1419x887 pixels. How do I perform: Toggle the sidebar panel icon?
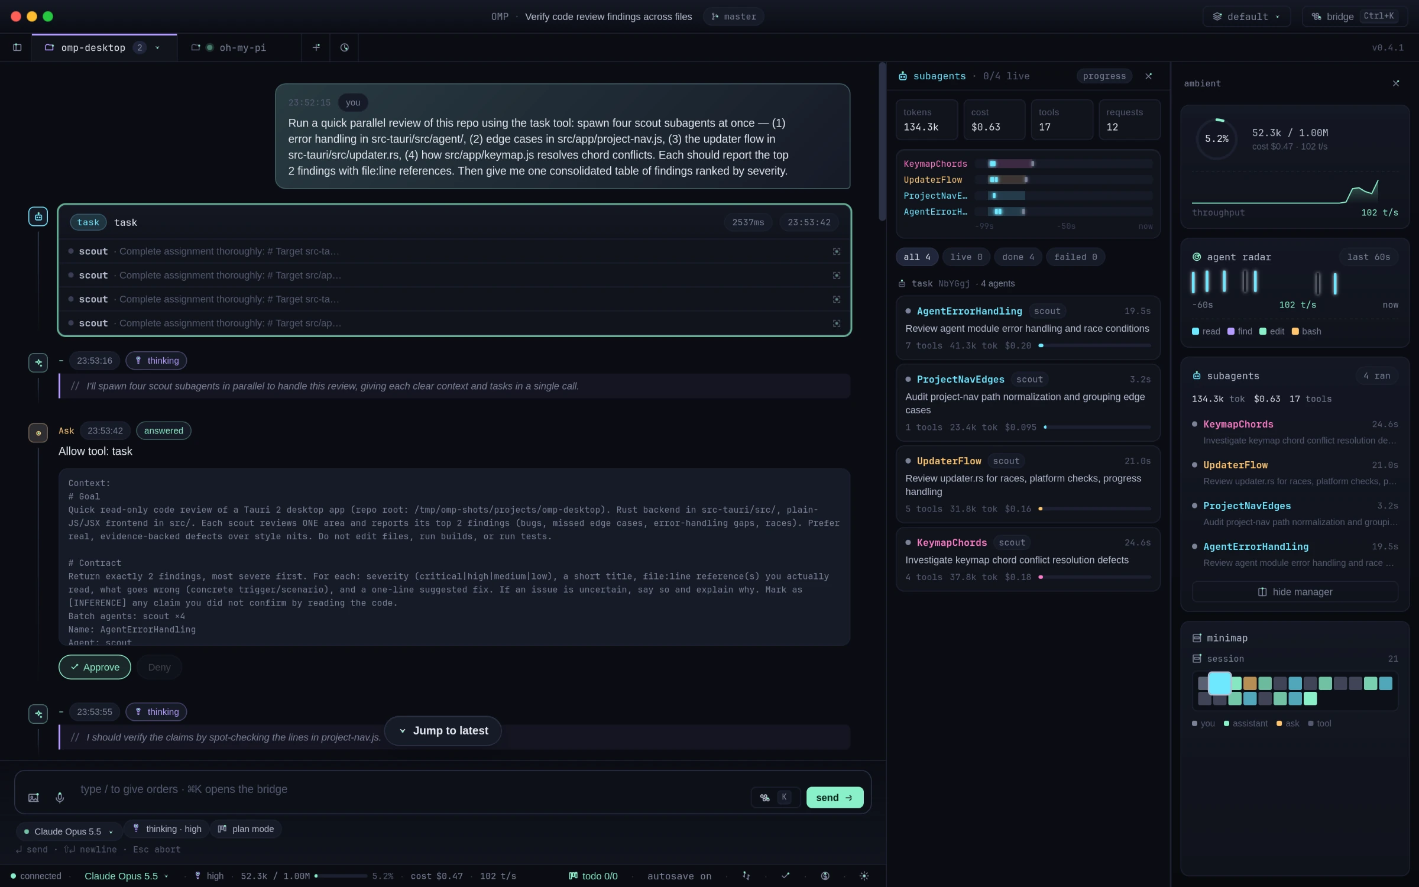click(x=17, y=47)
